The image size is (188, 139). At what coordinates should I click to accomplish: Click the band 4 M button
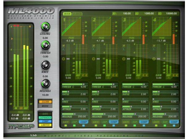pyautogui.click(x=154, y=46)
